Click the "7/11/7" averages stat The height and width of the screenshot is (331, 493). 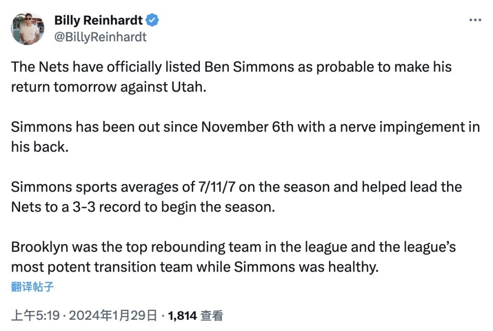click(x=216, y=187)
